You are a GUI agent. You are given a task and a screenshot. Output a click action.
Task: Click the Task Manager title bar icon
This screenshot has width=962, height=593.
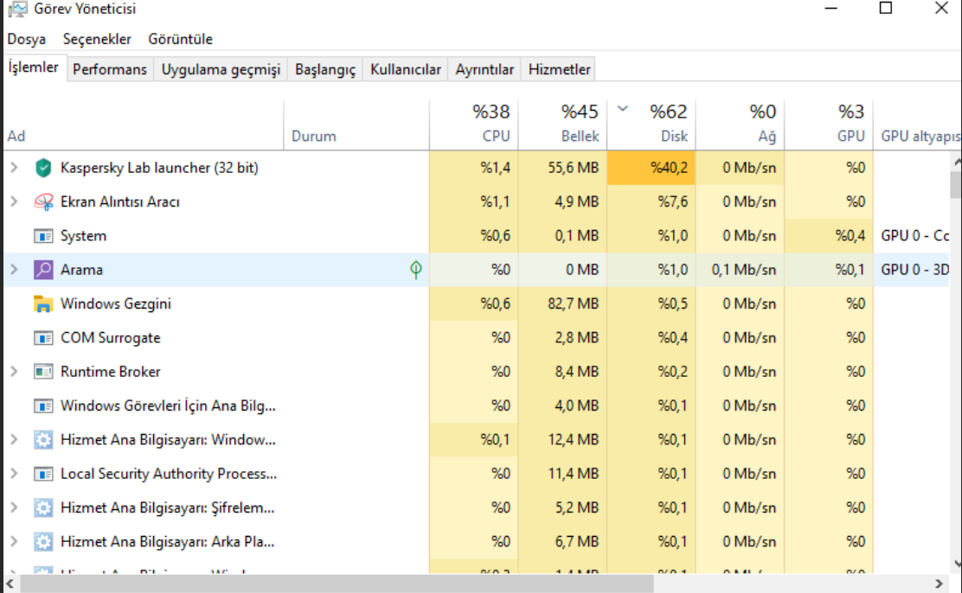pos(16,10)
